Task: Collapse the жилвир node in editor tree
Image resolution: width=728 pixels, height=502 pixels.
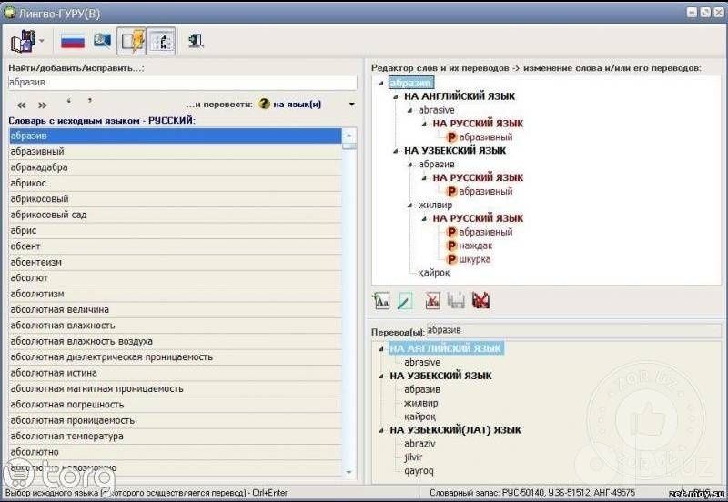Action: (x=410, y=205)
